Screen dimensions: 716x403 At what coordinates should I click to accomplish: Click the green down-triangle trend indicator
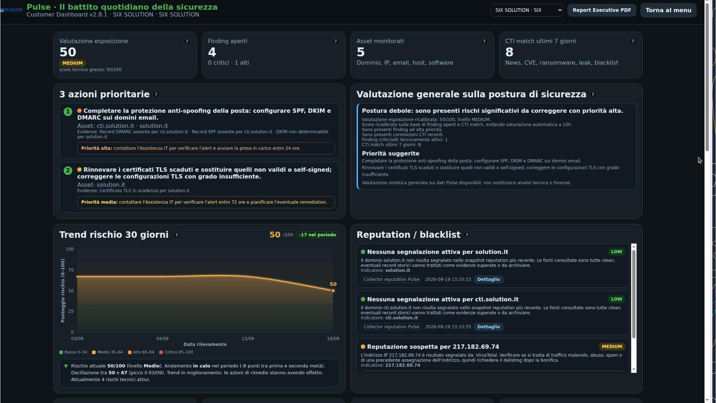(66, 366)
